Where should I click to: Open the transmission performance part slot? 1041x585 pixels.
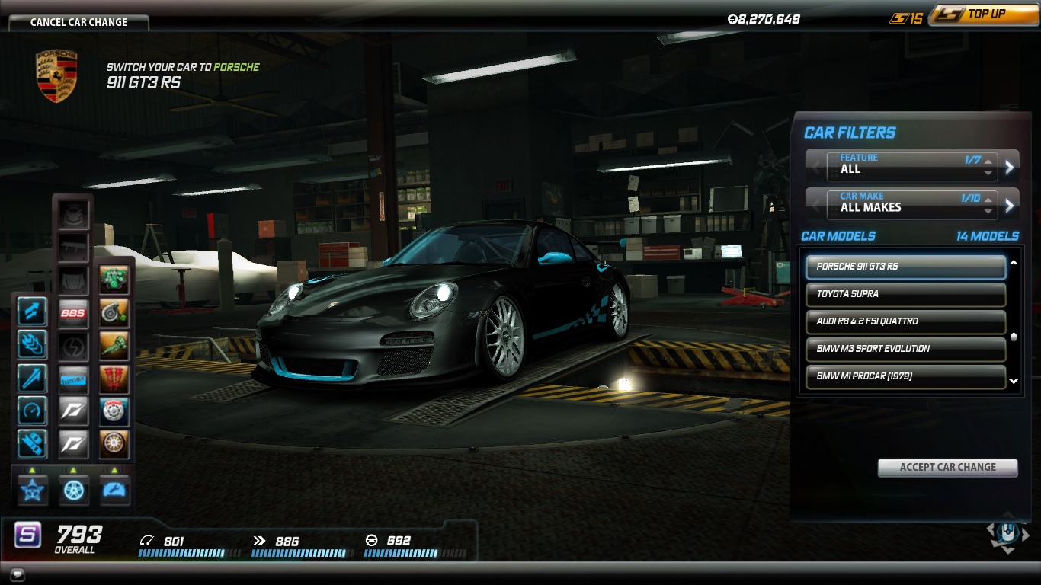point(114,346)
